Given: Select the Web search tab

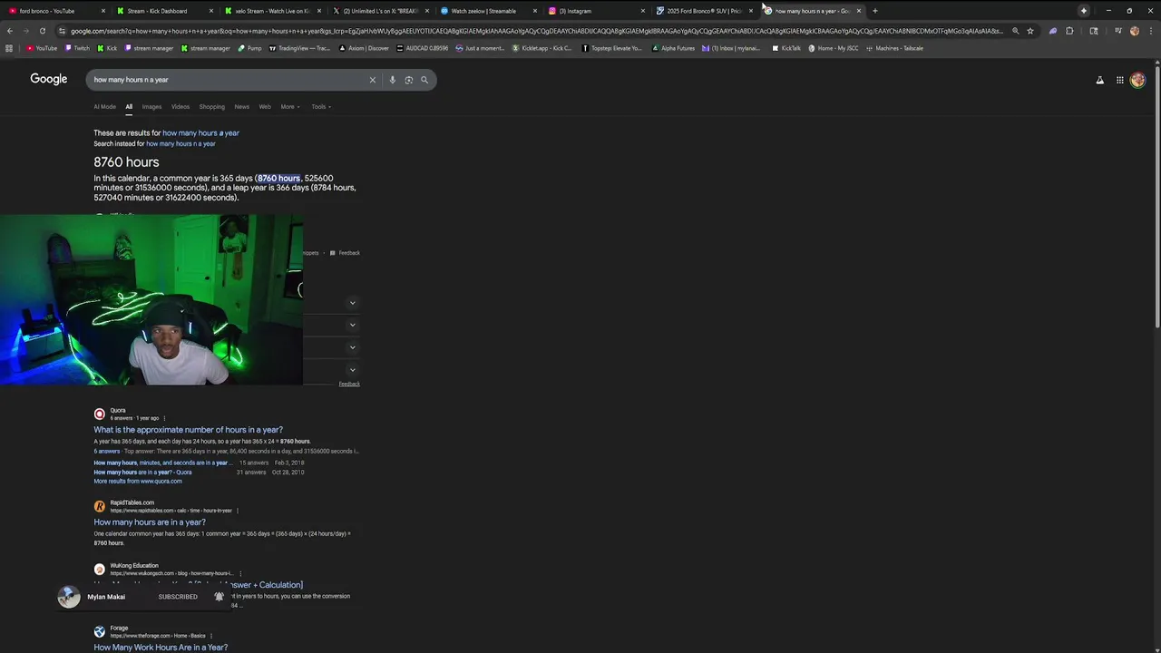Looking at the screenshot, I should 265,107.
